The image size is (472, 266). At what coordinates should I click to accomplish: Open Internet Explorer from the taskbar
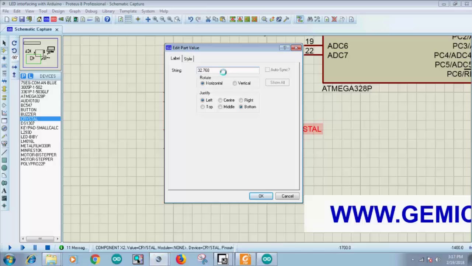pyautogui.click(x=31, y=259)
